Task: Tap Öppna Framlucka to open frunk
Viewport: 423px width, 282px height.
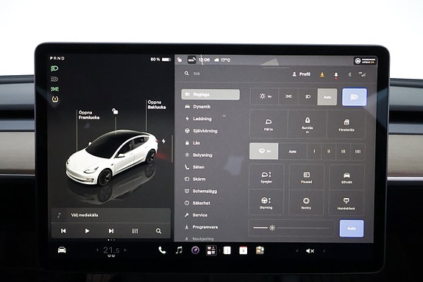Action: (x=89, y=115)
